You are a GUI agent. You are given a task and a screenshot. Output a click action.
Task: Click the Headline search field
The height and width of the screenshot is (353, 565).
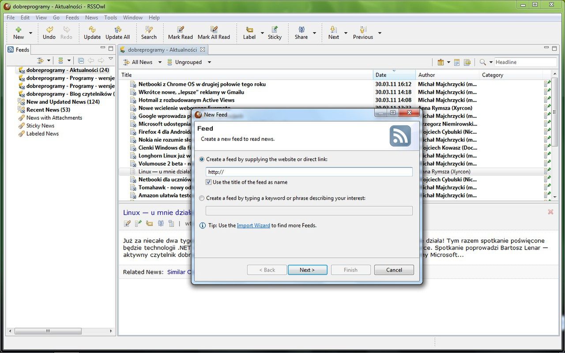(525, 62)
